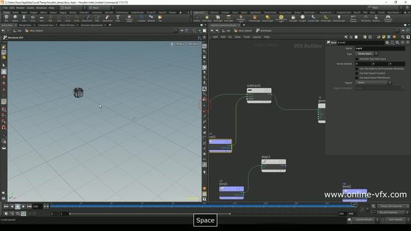411x231 pixels.
Task: Click the Name field containing rest
Action: point(380,49)
